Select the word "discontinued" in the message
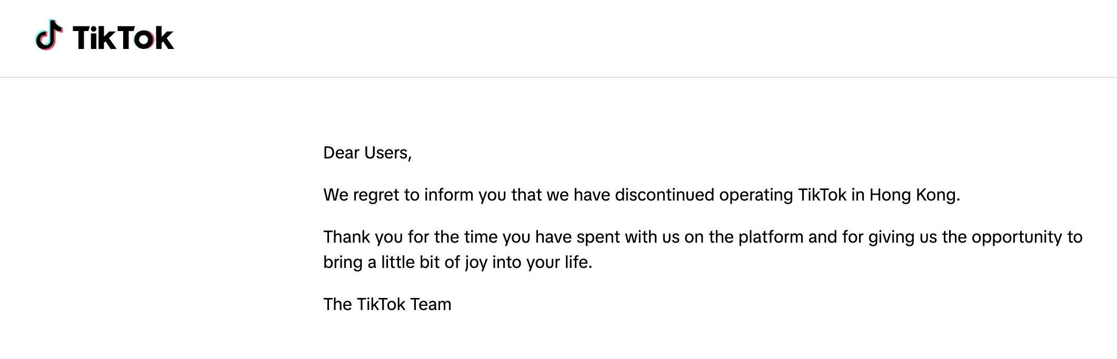The image size is (1117, 359). pyautogui.click(x=664, y=195)
